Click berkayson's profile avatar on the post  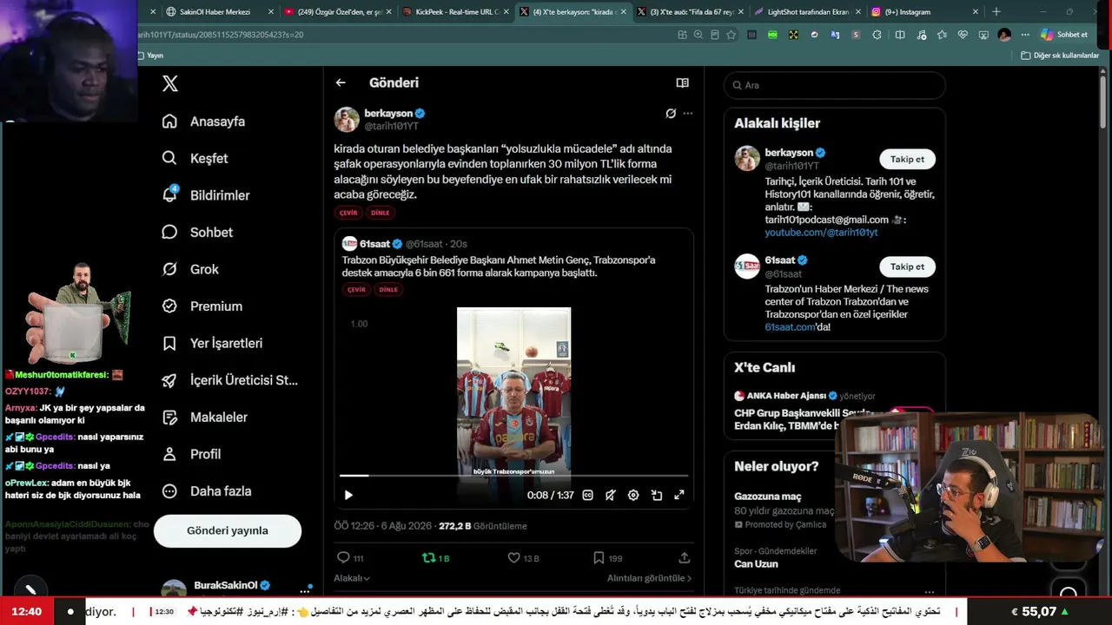point(347,120)
